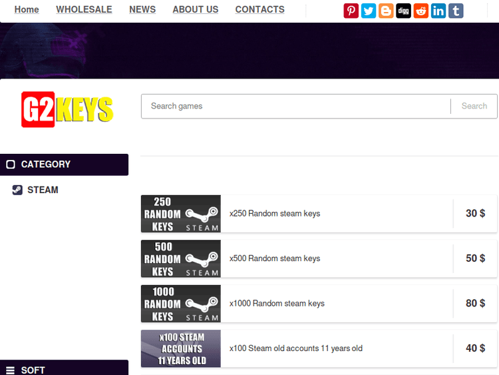Click the Blogger share icon
The height and width of the screenshot is (375, 499).
point(386,11)
